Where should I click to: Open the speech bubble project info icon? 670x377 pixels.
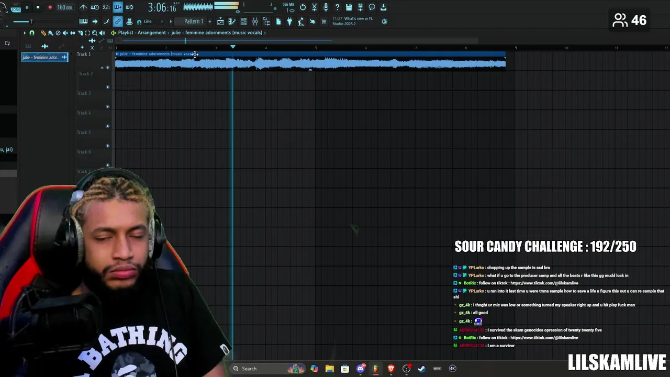[x=372, y=7]
